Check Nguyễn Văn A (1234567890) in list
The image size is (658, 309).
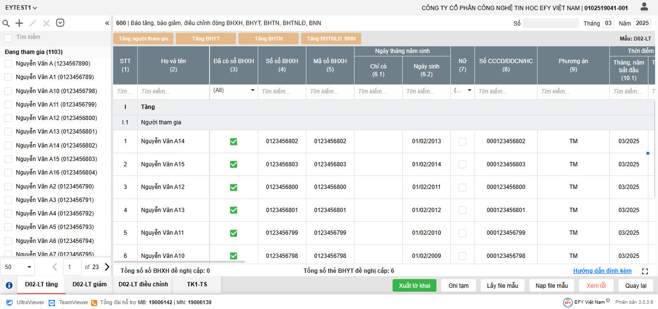coord(8,64)
